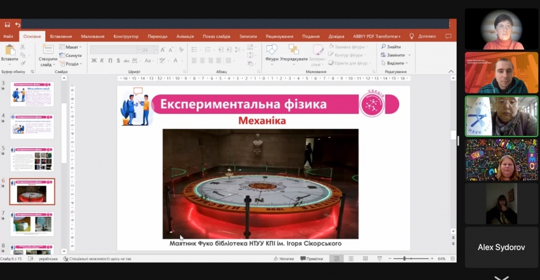Click the Clear formatting icon

[x=181, y=50]
